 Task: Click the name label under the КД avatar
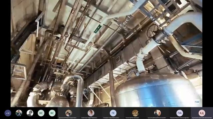tap(202, 118)
